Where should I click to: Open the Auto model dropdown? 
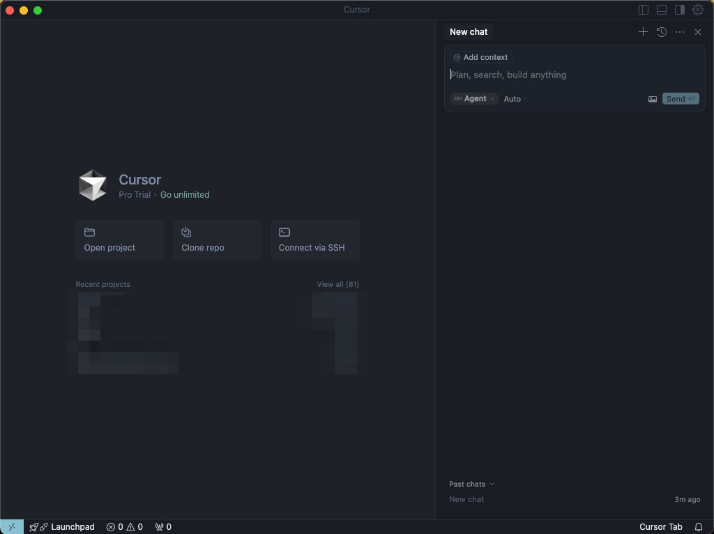coord(515,99)
